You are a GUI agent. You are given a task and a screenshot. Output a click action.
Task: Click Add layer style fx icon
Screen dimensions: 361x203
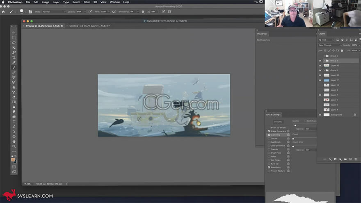point(330,159)
